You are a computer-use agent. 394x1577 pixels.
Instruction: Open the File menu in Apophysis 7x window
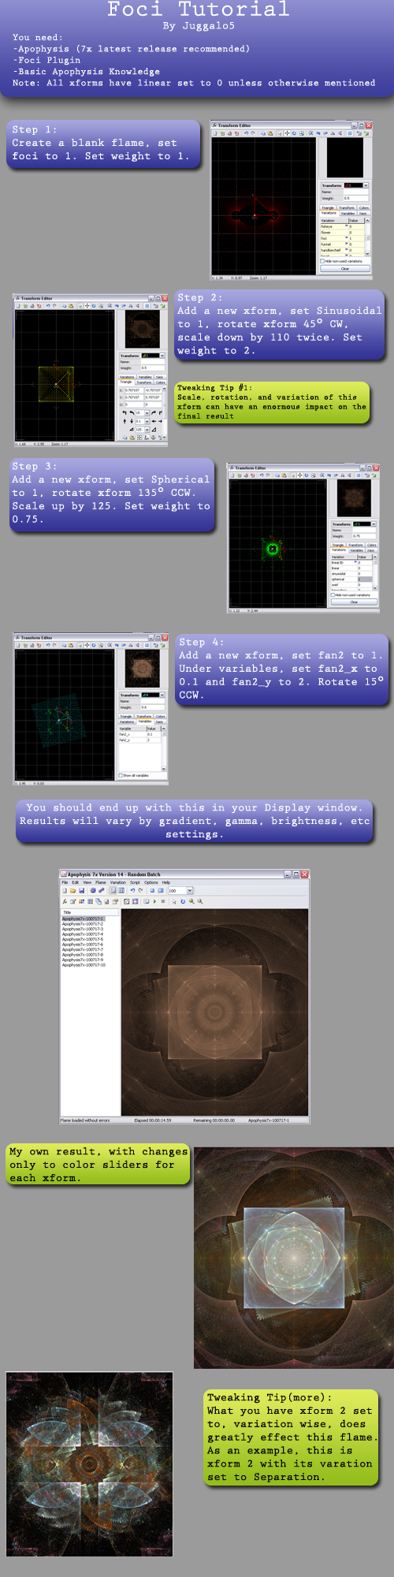pyautogui.click(x=65, y=882)
